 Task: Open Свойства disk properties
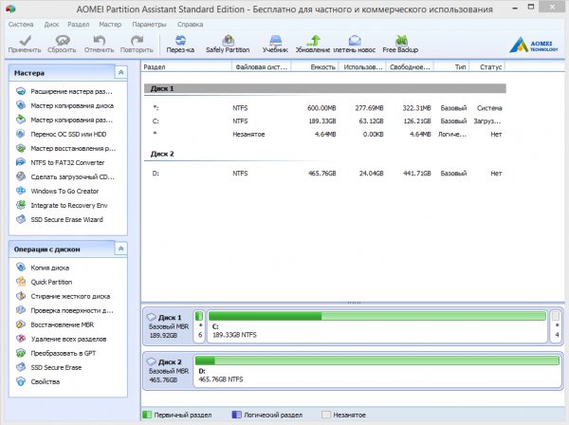(38, 381)
